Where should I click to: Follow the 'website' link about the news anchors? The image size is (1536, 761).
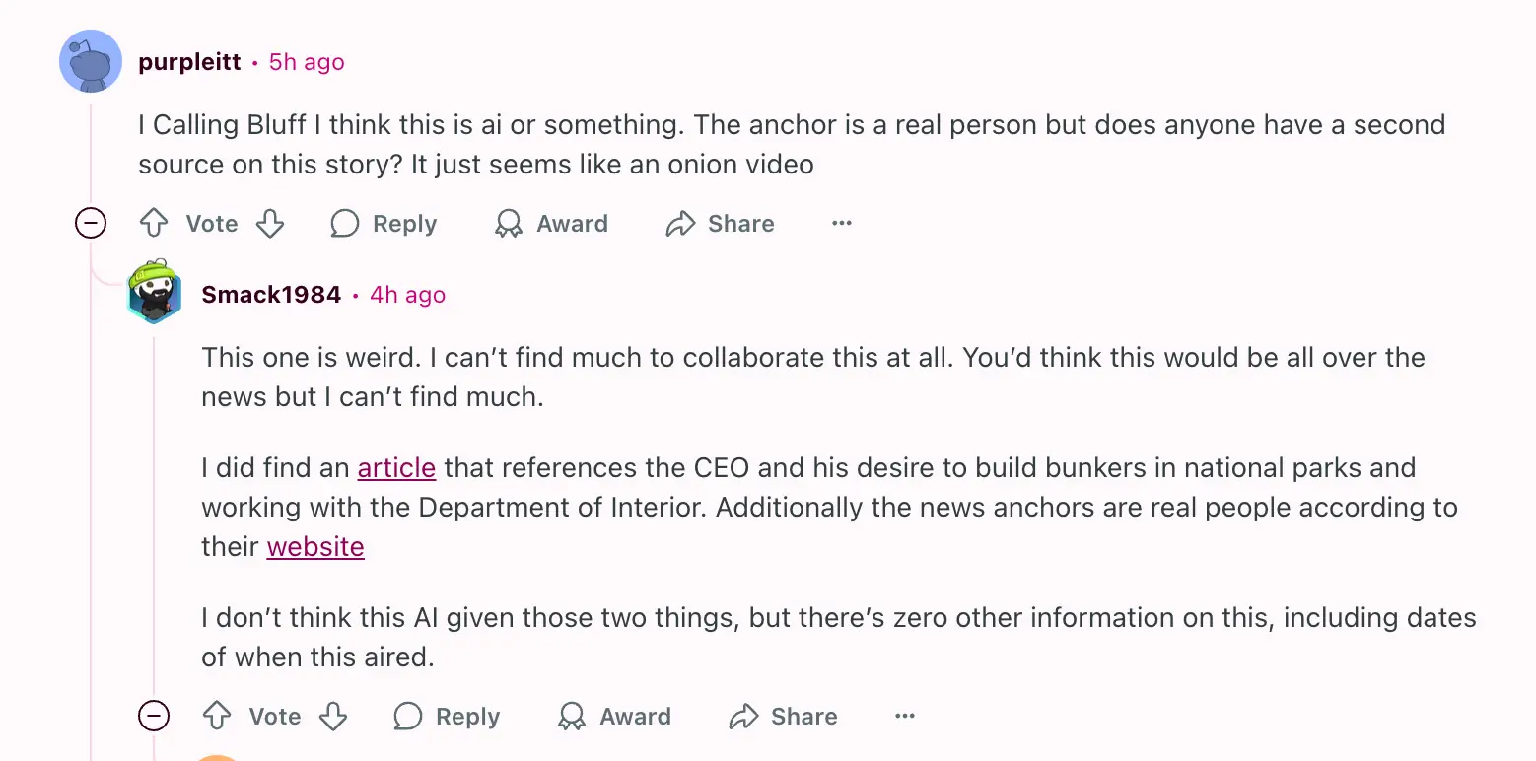[315, 546]
